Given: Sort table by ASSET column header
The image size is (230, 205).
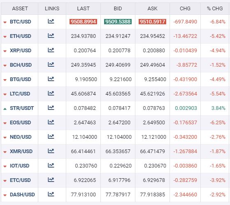Looking at the screenshot, I should coord(20,9).
